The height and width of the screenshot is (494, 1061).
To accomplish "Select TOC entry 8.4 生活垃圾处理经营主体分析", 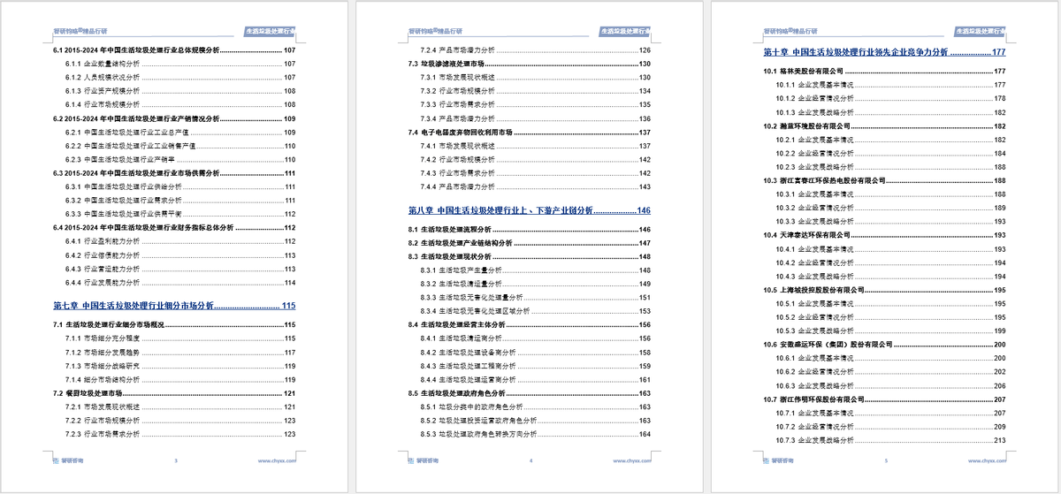I will click(530, 325).
